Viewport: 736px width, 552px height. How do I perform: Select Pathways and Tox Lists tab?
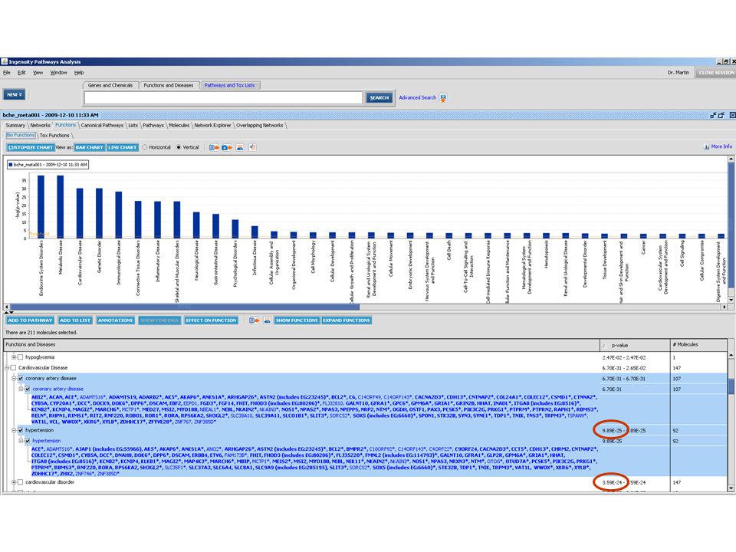pyautogui.click(x=229, y=85)
